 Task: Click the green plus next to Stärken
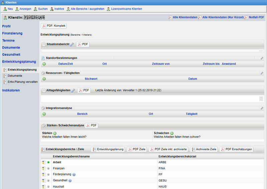(x=55, y=133)
